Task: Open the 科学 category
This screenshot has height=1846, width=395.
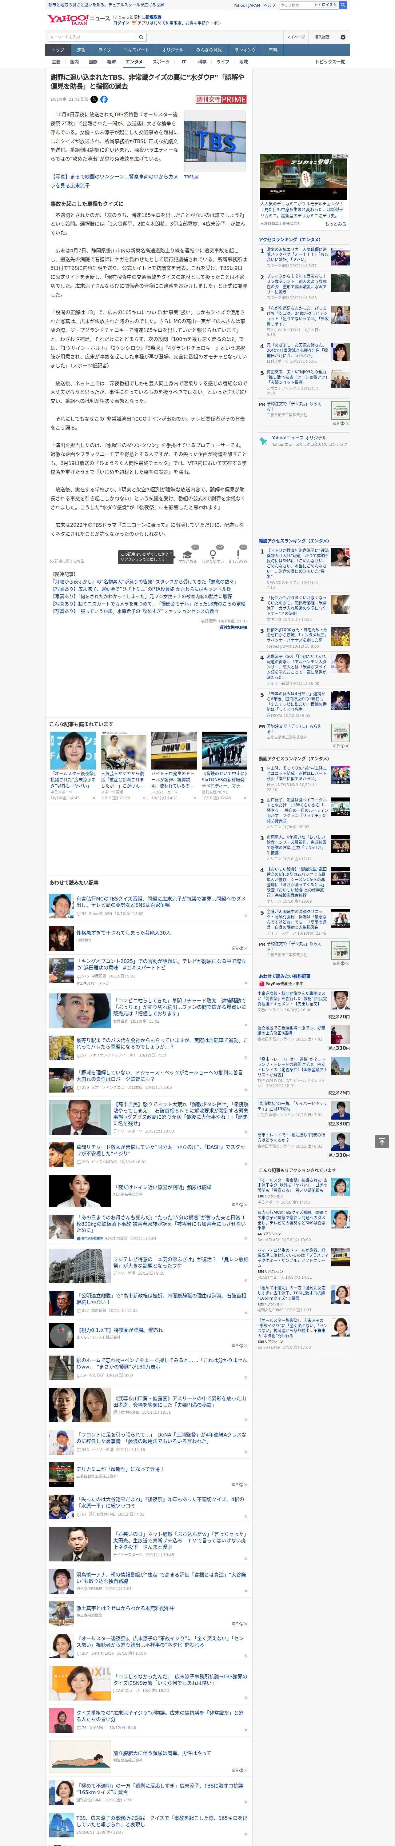Action: point(202,62)
